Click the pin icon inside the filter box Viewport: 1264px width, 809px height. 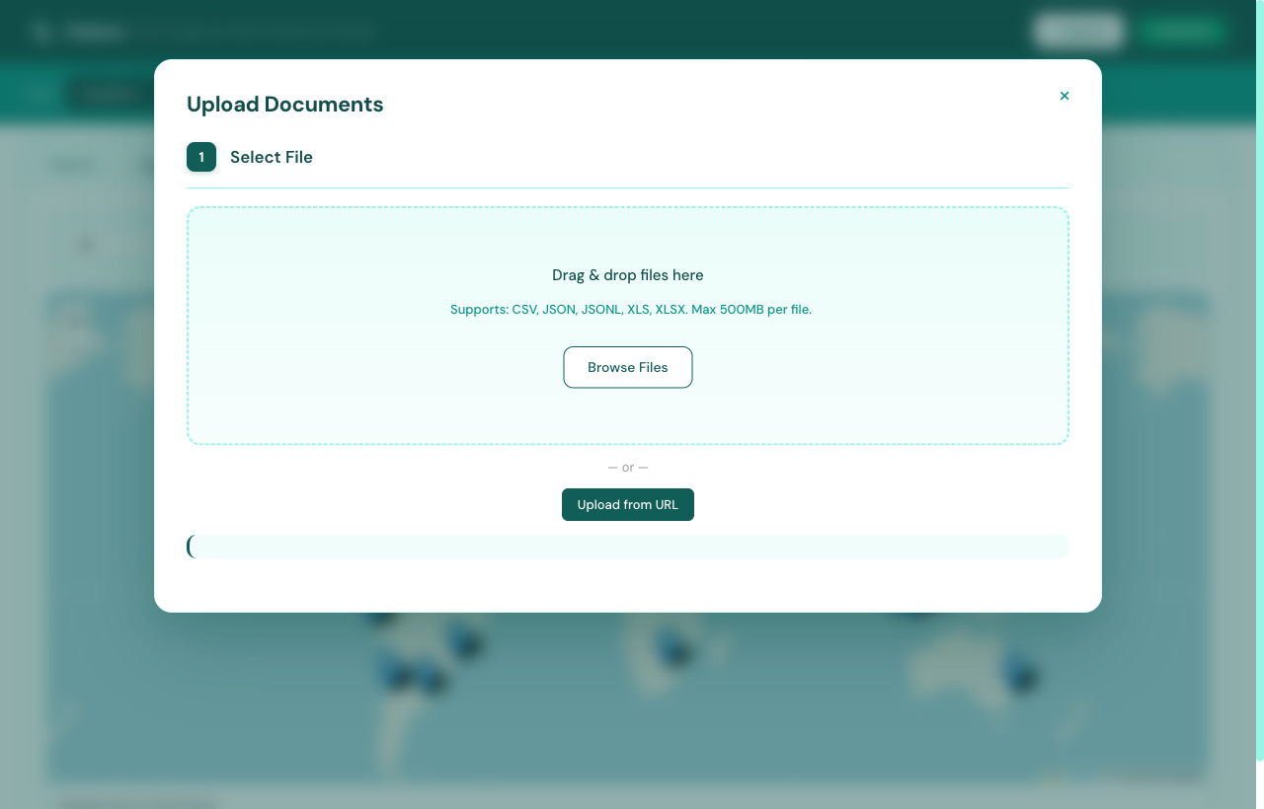point(85,244)
